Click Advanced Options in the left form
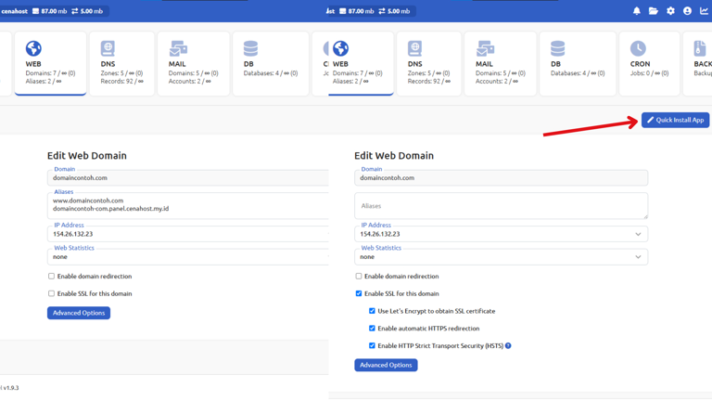This screenshot has width=712, height=401. click(x=79, y=313)
